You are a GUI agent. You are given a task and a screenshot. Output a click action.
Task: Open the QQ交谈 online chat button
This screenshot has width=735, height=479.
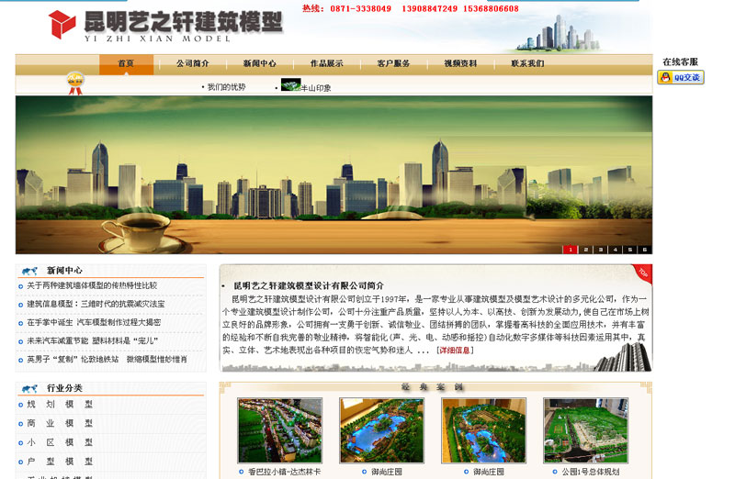[681, 78]
